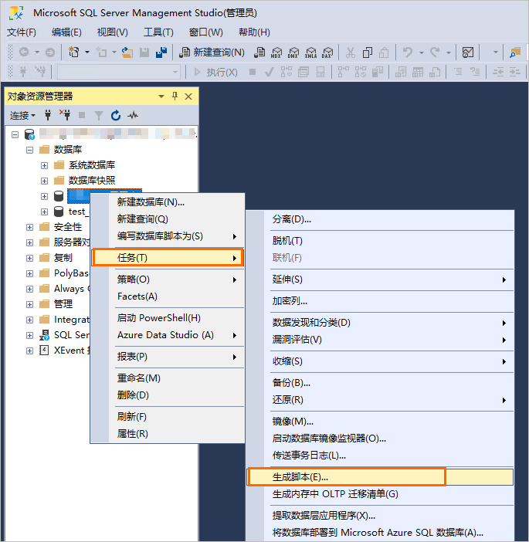The width and height of the screenshot is (529, 542).
Task: Choose Back Up (备份) option
Action: pos(380,383)
